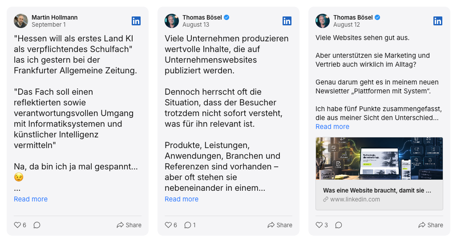The width and height of the screenshot is (457, 241).
Task: Click LinkedIn icon on August 12 post
Action: pyautogui.click(x=438, y=21)
